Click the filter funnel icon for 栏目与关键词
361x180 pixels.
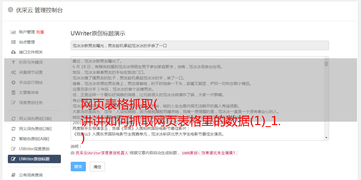point(13,62)
